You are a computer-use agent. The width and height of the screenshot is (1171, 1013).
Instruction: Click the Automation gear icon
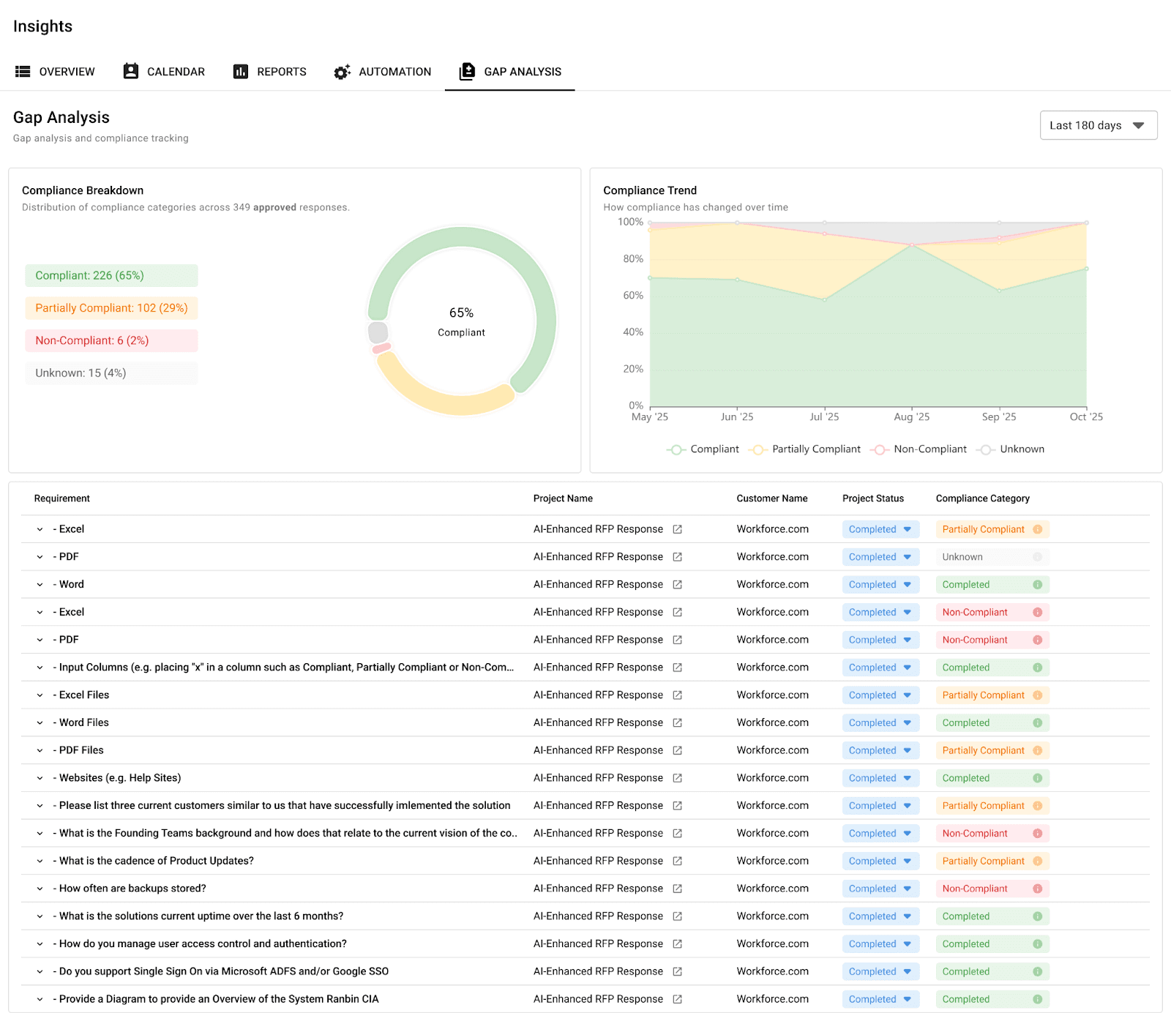342,72
